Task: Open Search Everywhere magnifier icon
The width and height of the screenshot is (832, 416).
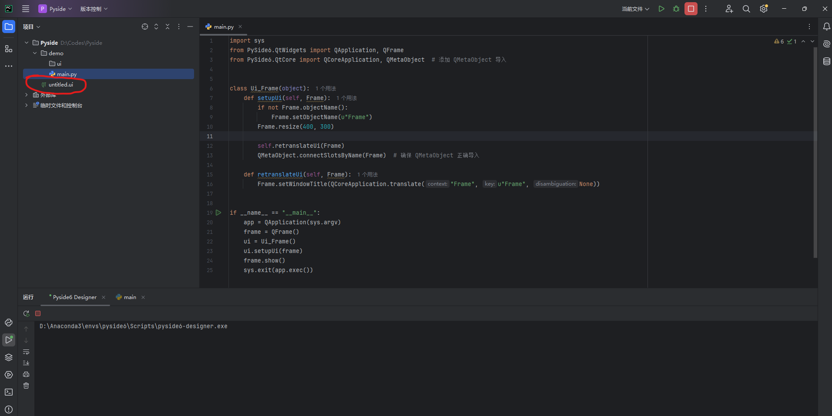Action: pyautogui.click(x=746, y=9)
